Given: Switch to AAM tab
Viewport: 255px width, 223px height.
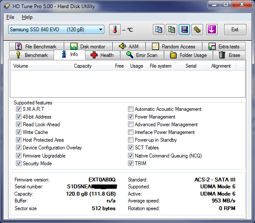Looking at the screenshot, I should pyautogui.click(x=129, y=47).
